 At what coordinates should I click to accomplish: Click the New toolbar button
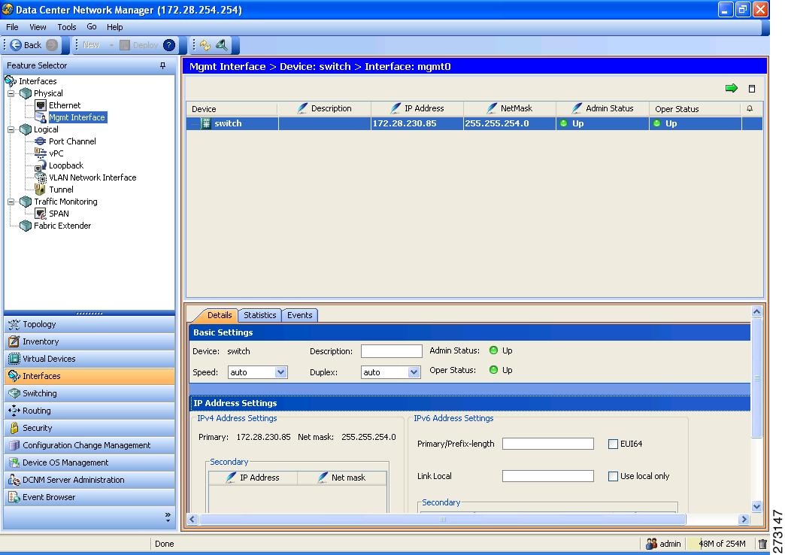click(x=91, y=45)
